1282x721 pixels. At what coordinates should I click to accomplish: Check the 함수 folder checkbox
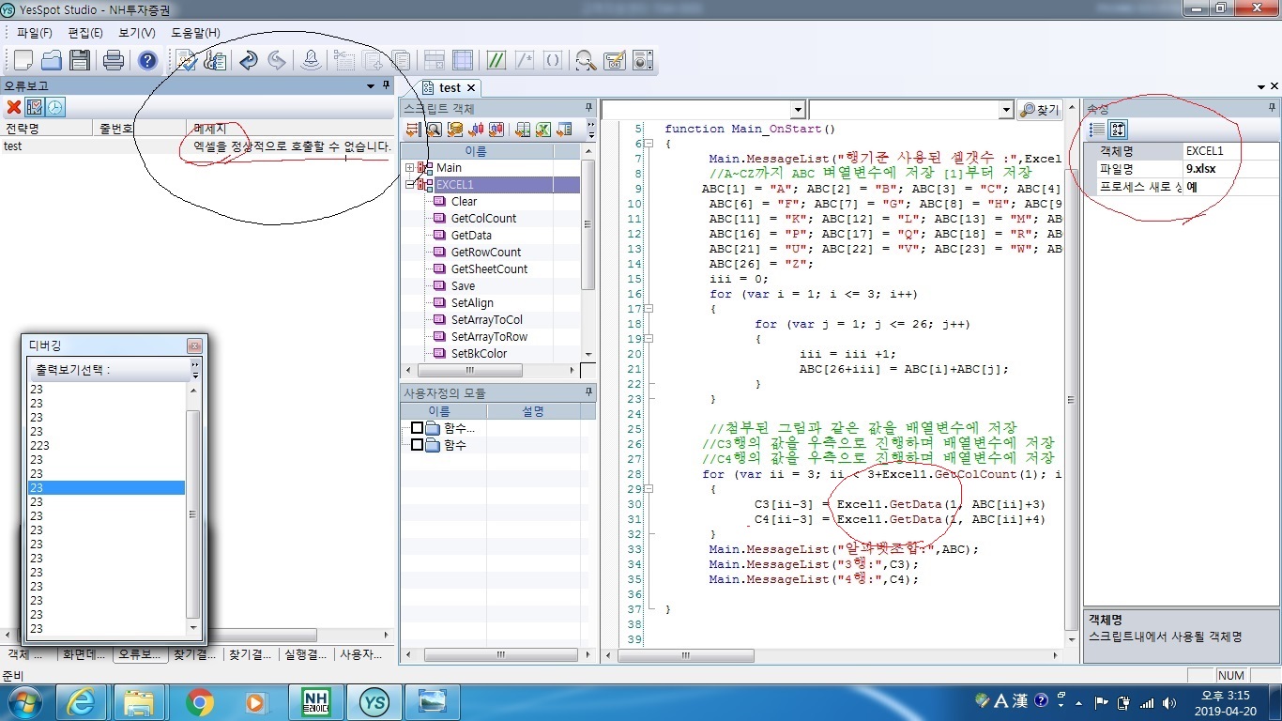pyautogui.click(x=418, y=445)
